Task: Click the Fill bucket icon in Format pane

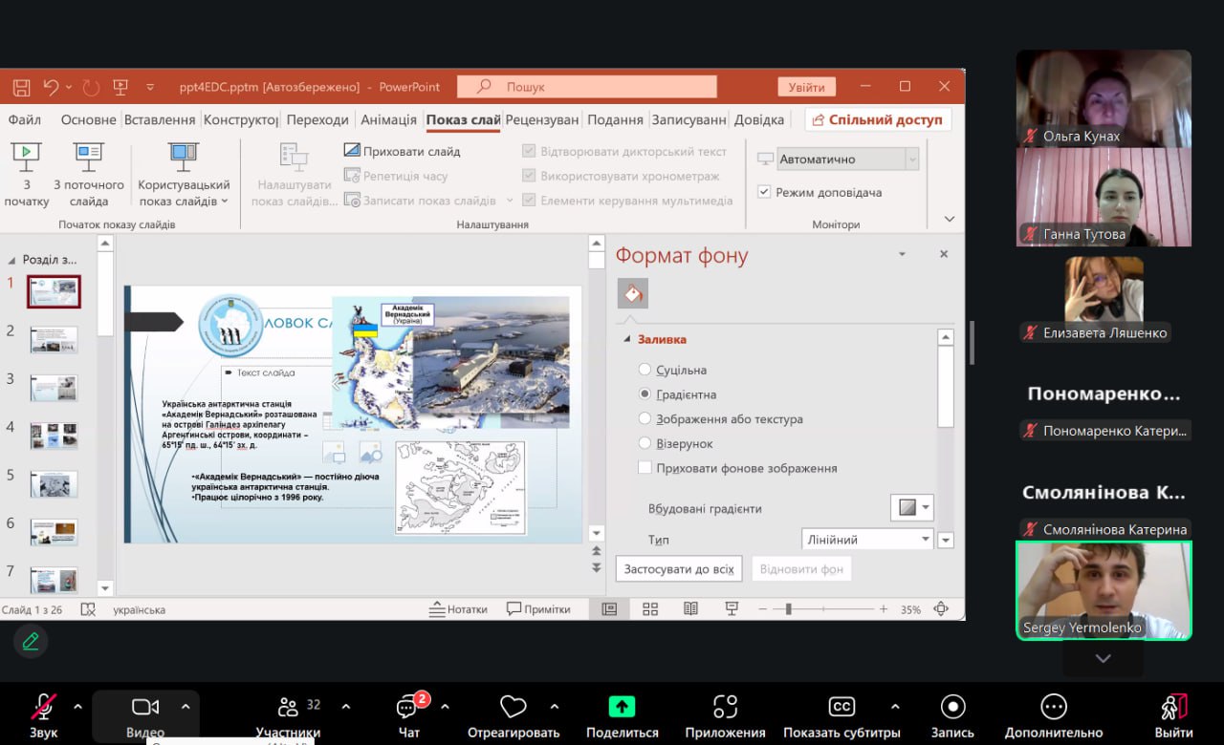Action: coord(632,294)
